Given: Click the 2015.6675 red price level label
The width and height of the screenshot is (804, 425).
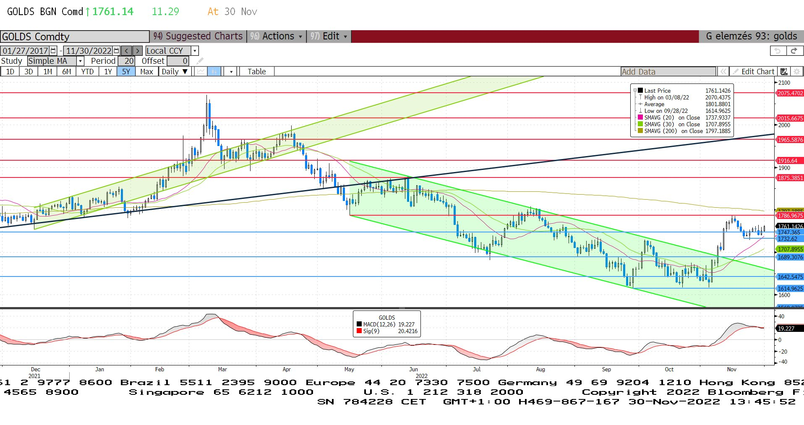Looking at the screenshot, I should [x=790, y=118].
